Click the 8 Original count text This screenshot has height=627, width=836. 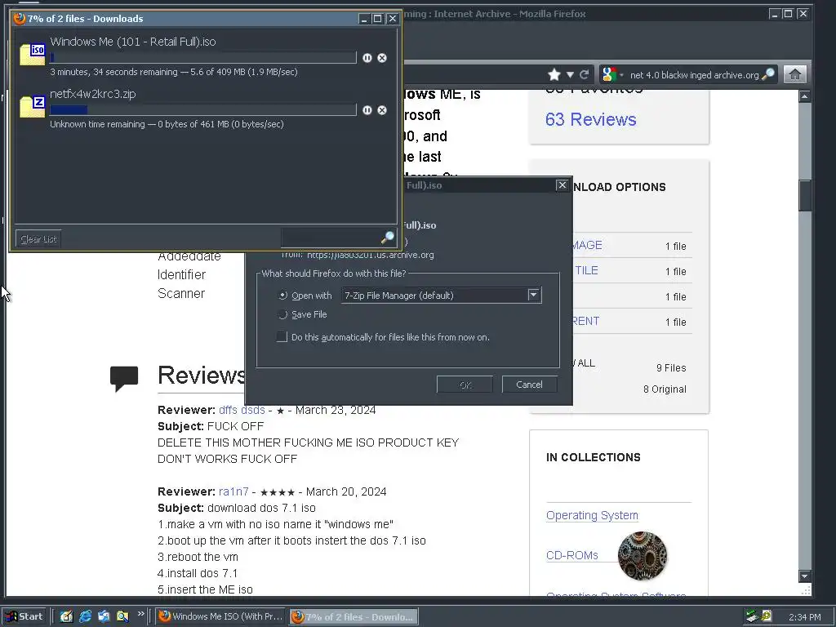665,389
